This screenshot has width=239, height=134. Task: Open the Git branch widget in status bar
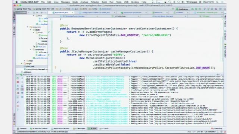pyautogui.click(x=210, y=132)
